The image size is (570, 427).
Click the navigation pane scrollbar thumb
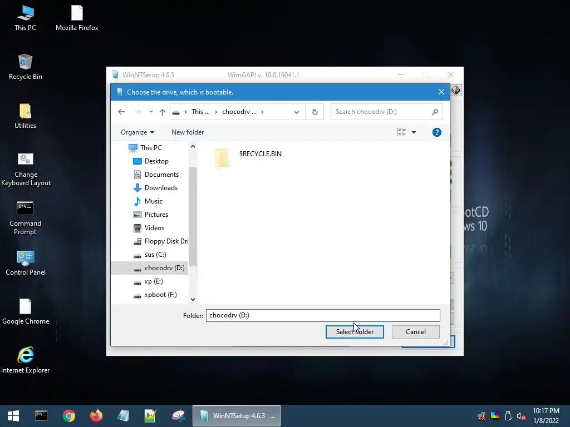pos(193,217)
